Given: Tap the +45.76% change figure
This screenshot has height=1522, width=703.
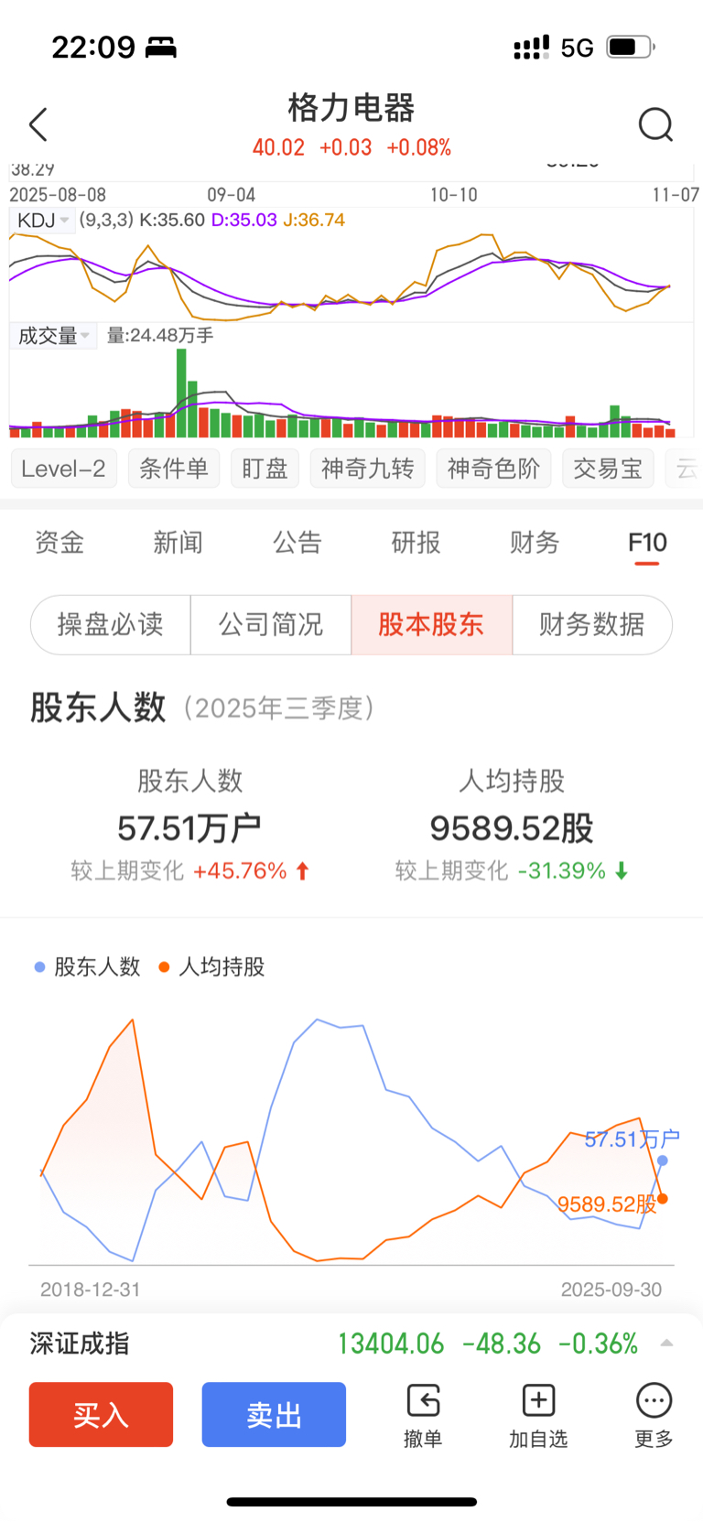Looking at the screenshot, I should [240, 870].
